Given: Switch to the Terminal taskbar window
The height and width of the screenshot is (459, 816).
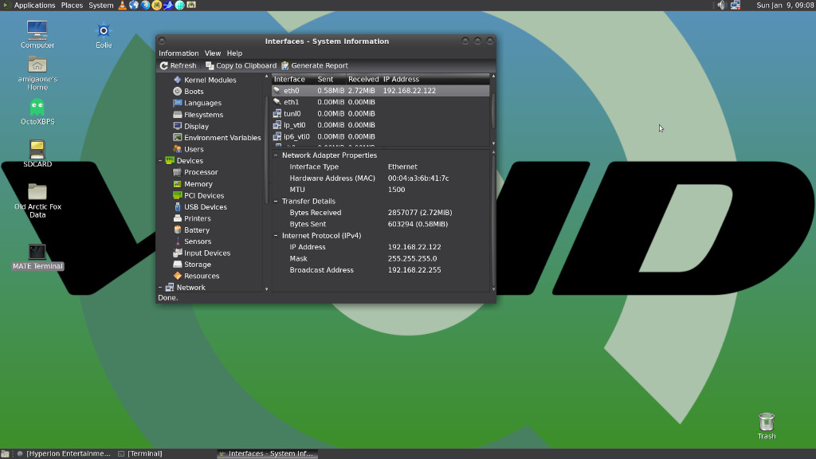Looking at the screenshot, I should 140,453.
